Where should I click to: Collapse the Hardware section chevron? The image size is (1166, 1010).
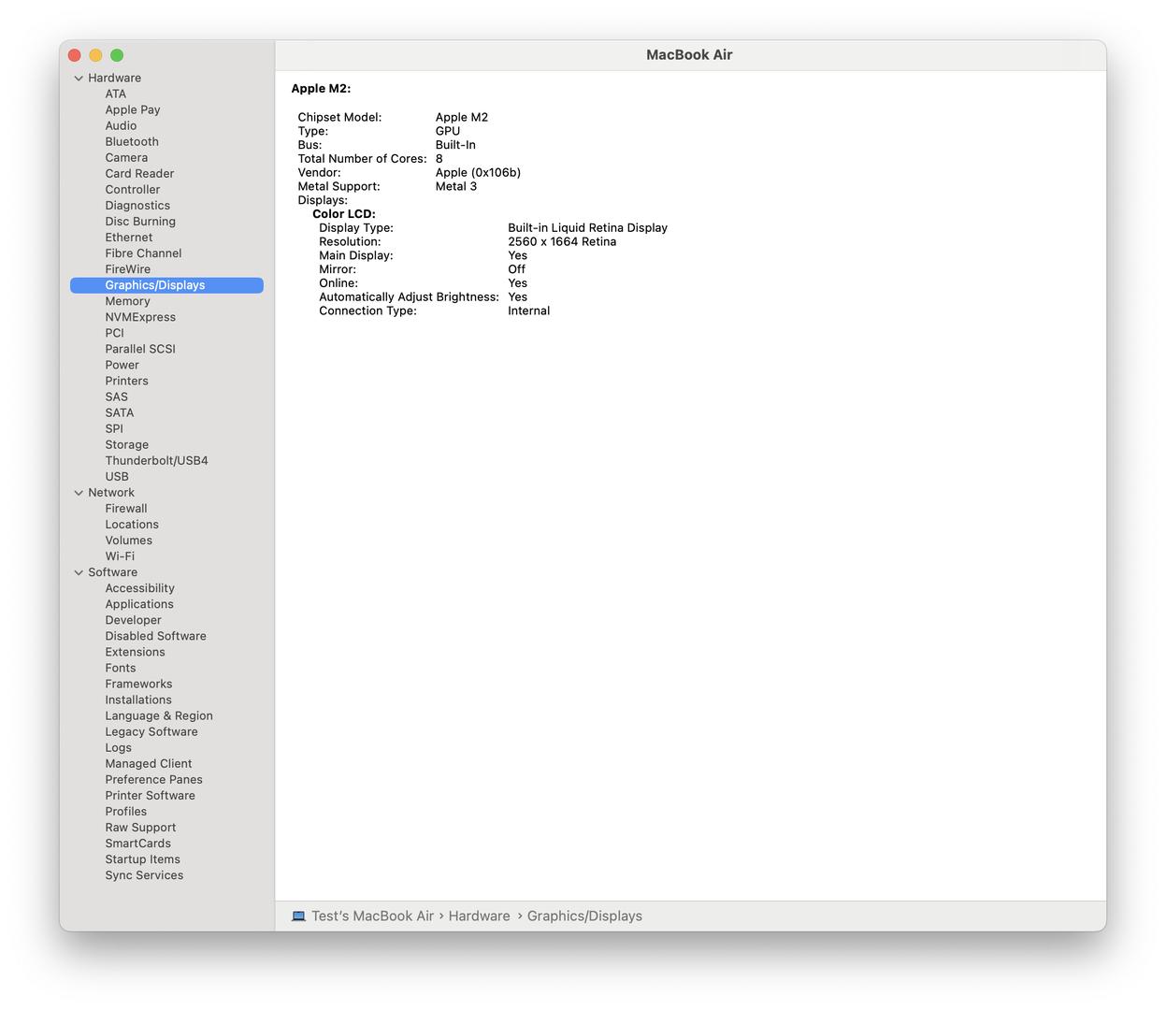pos(79,79)
